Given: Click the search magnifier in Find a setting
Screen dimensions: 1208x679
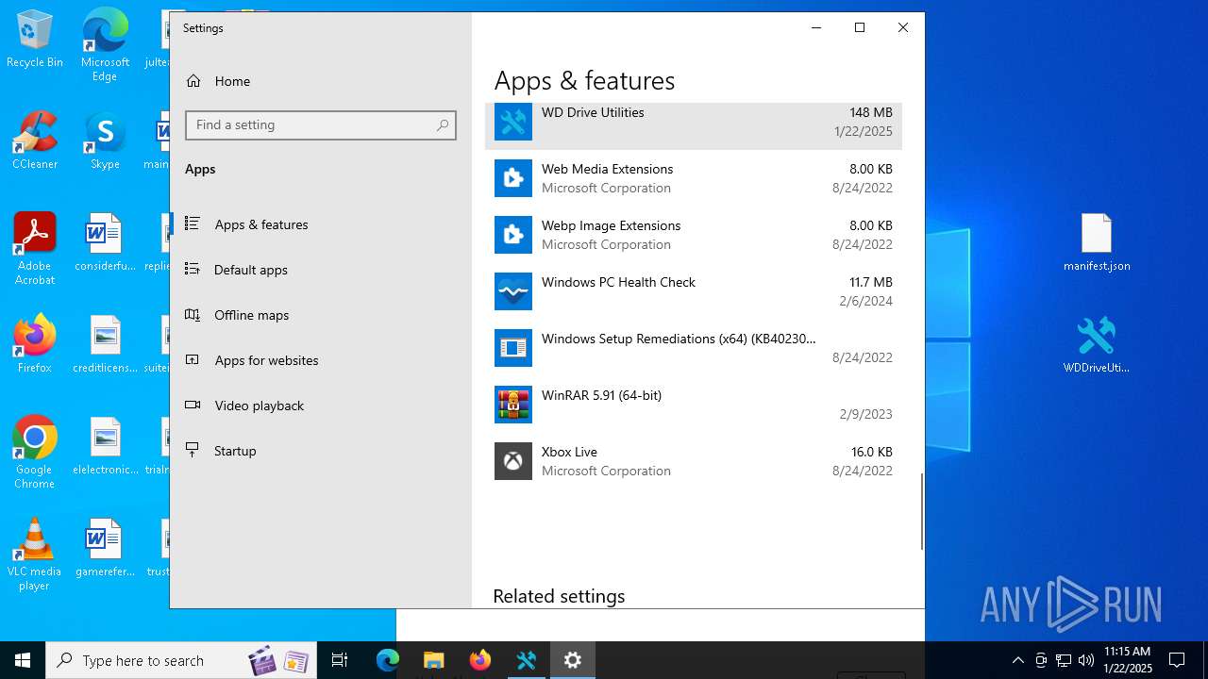Looking at the screenshot, I should click(443, 124).
